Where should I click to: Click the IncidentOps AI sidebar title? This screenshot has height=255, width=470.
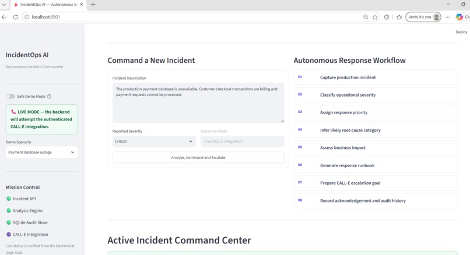point(27,55)
